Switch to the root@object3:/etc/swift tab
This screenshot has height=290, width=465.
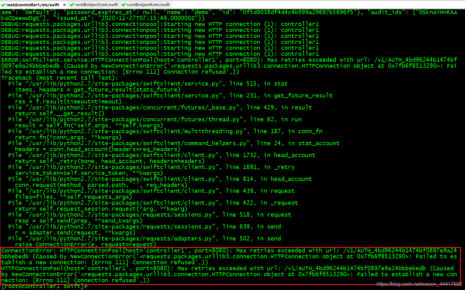tap(96, 5)
